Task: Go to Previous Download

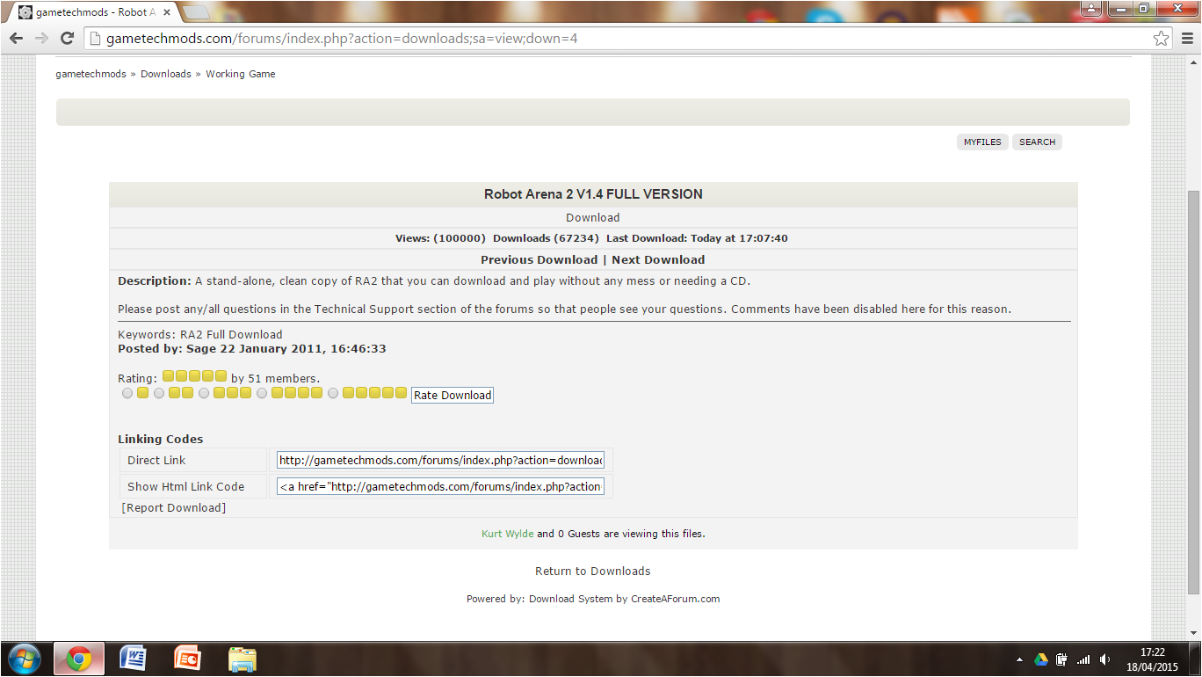Action: 539,259
